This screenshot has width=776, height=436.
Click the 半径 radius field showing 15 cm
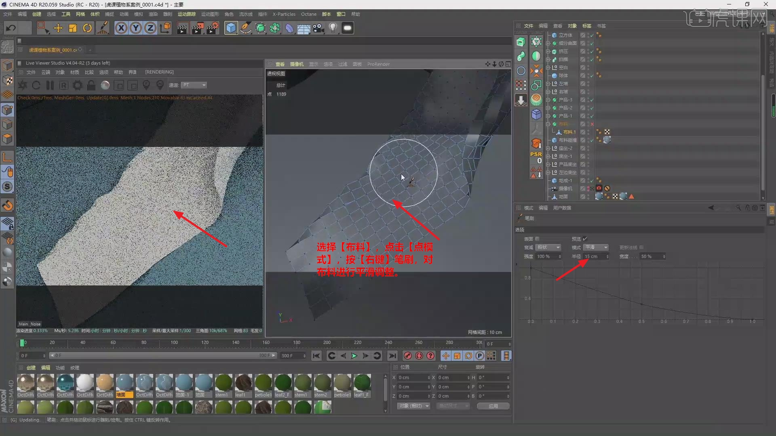tap(596, 257)
